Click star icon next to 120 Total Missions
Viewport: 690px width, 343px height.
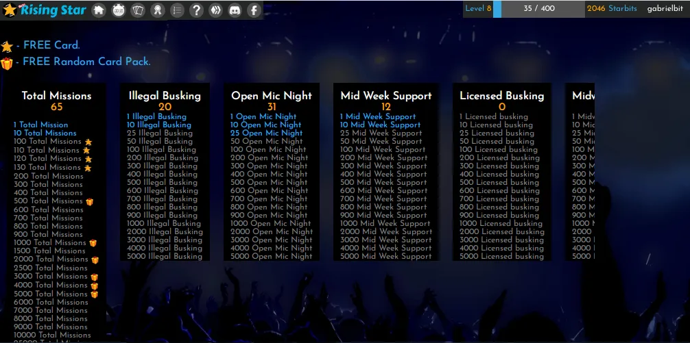coord(88,159)
